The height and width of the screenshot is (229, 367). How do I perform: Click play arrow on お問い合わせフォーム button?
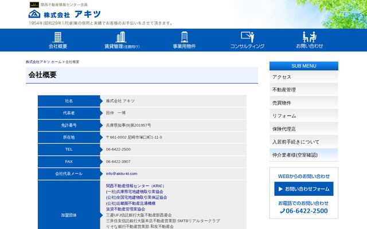pyautogui.click(x=280, y=189)
